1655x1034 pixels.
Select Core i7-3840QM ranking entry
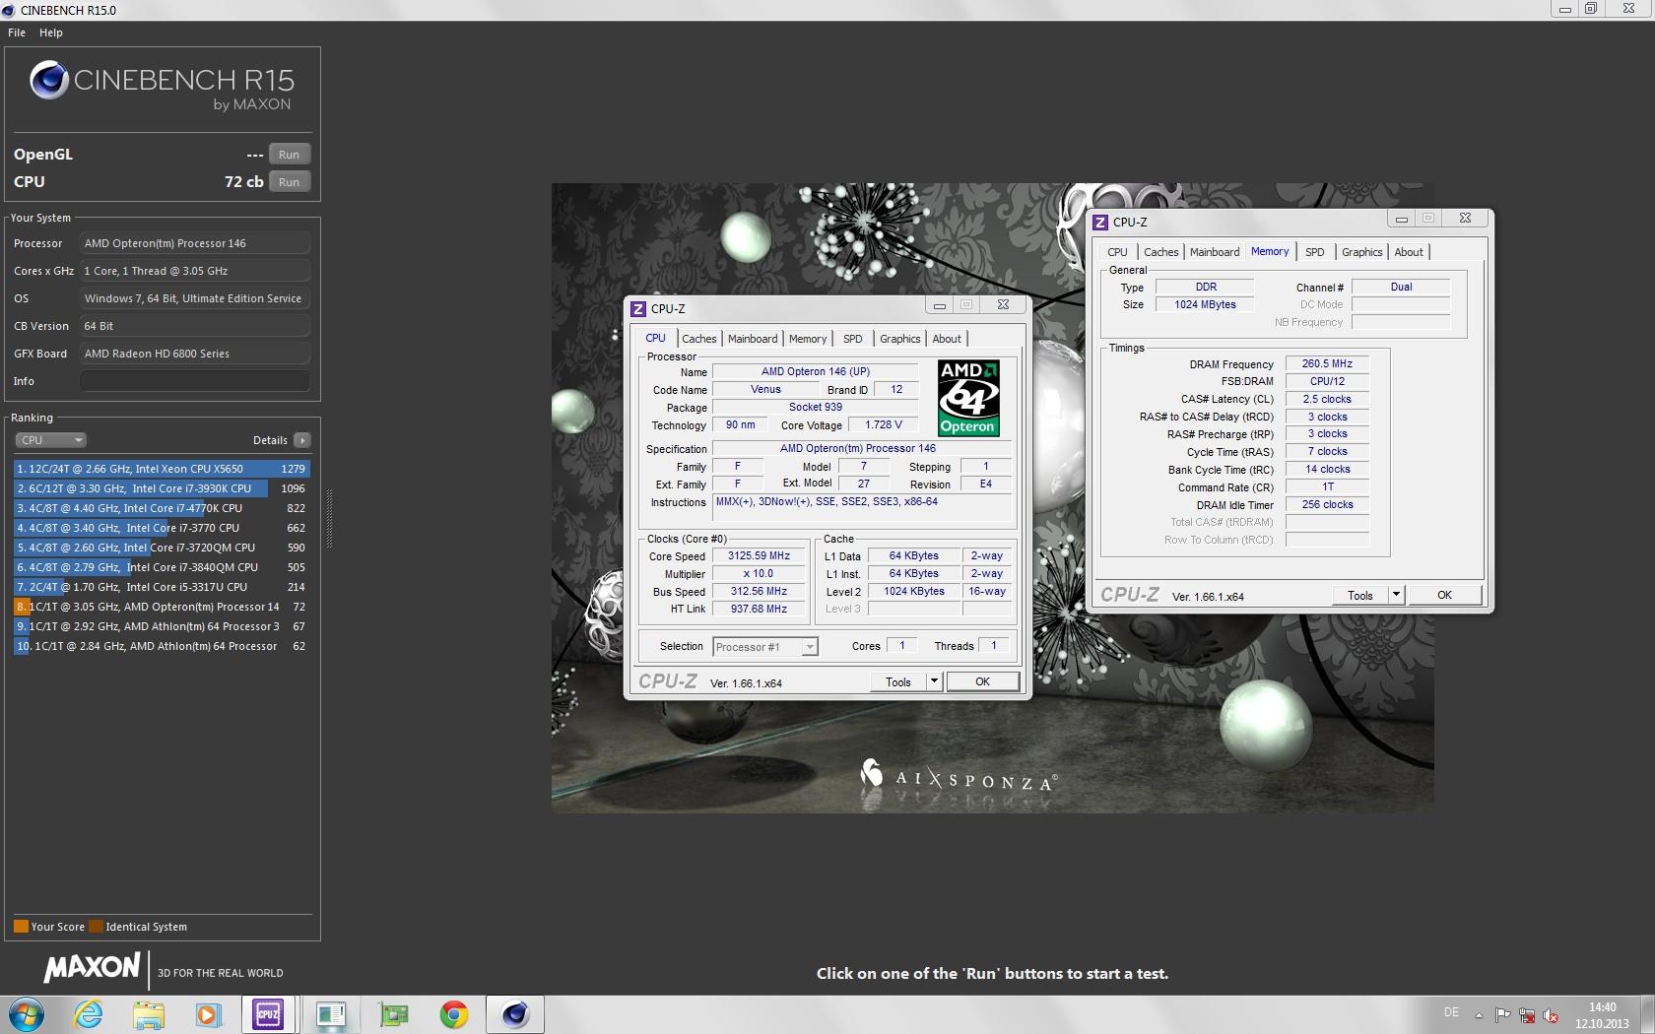(x=162, y=567)
